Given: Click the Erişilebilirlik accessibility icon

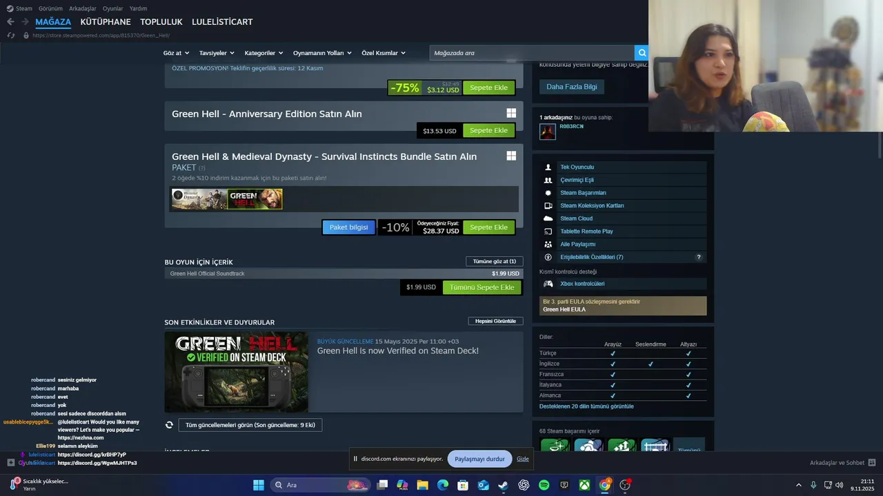Looking at the screenshot, I should [548, 257].
